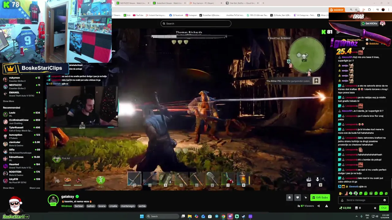Click Get KICKs button

pyautogui.click(x=369, y=24)
